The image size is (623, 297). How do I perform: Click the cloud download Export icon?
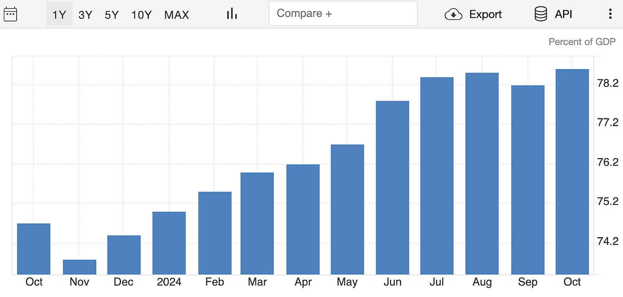[x=454, y=15]
